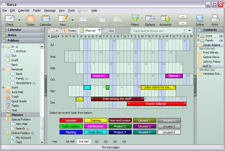Viewport: 225px width, 151px height.
Task: Open the Filters funnel icon
Action: pos(135,20)
